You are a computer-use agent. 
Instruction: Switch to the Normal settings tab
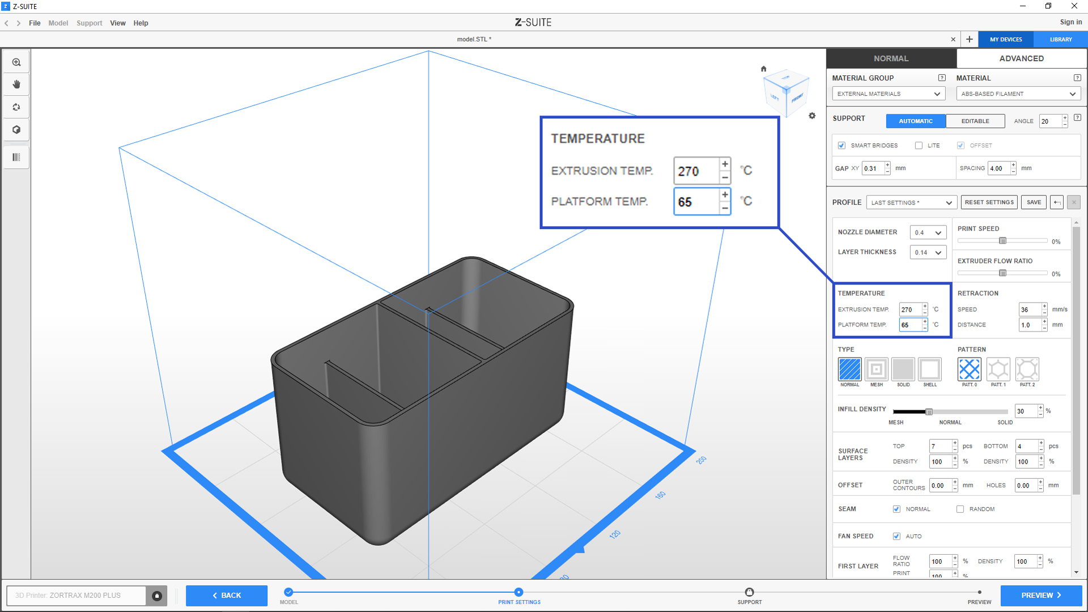coord(891,58)
